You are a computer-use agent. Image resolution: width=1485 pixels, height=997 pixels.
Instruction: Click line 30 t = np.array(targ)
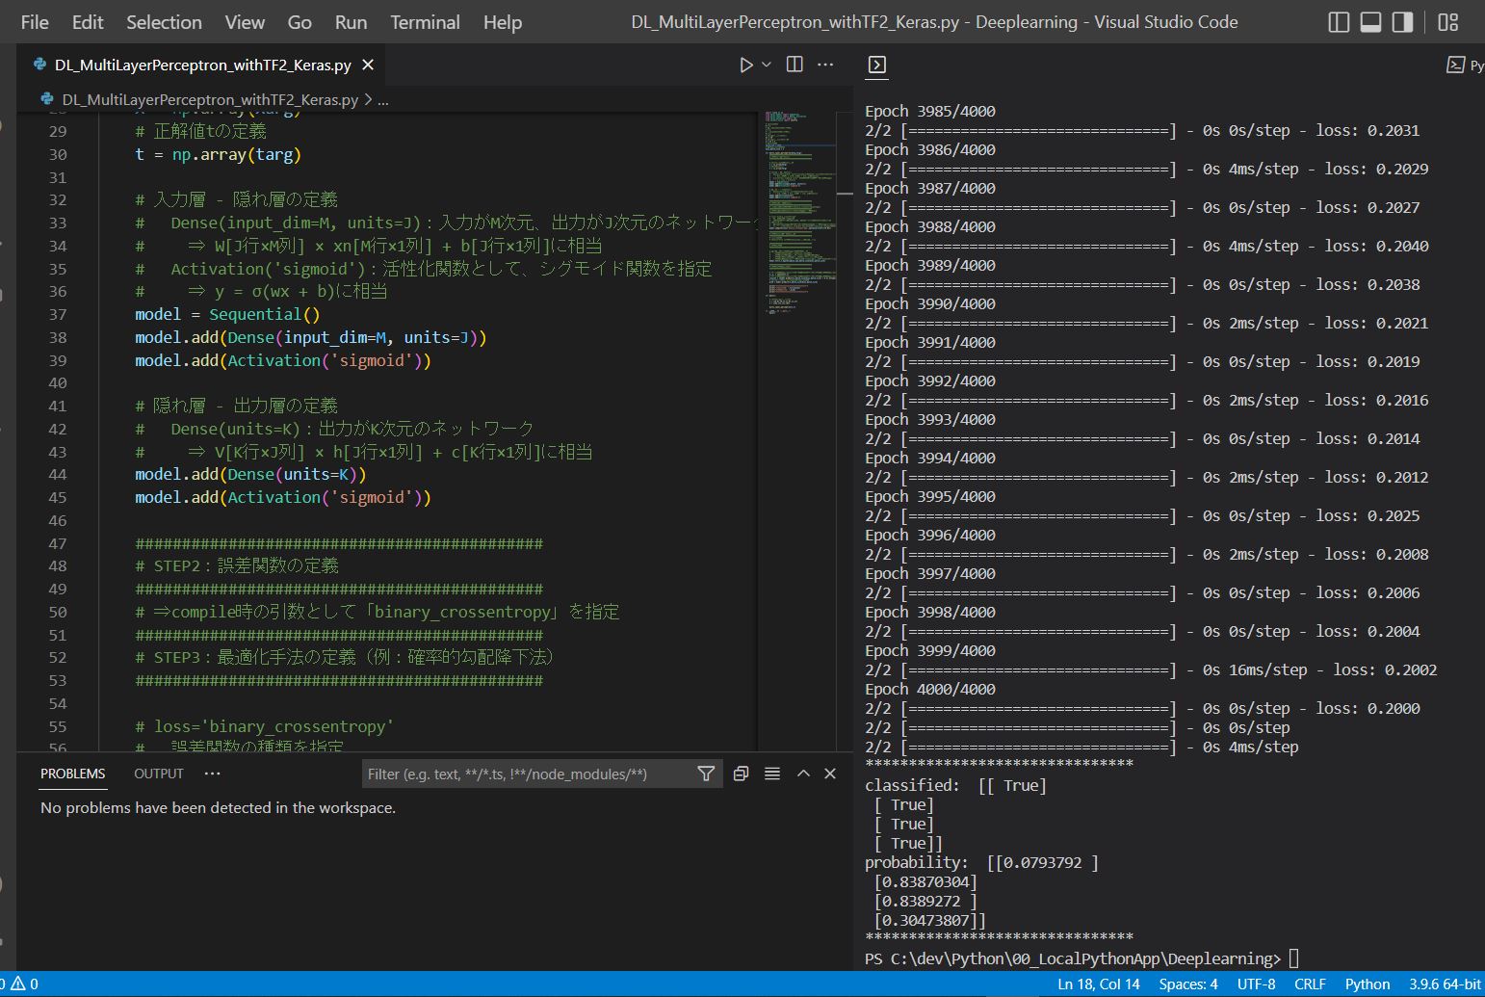[x=218, y=154]
